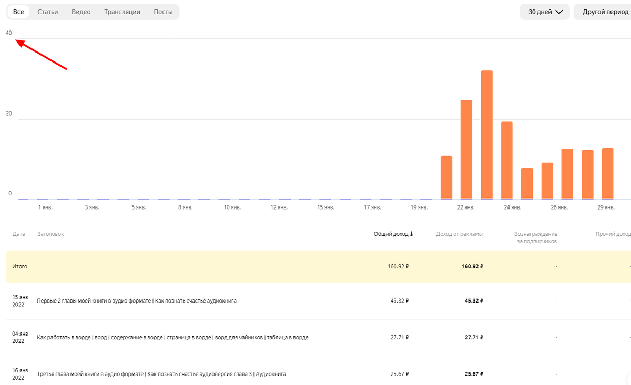Click the "12 янв." axis label
The height and width of the screenshot is (385, 631).
click(x=279, y=207)
